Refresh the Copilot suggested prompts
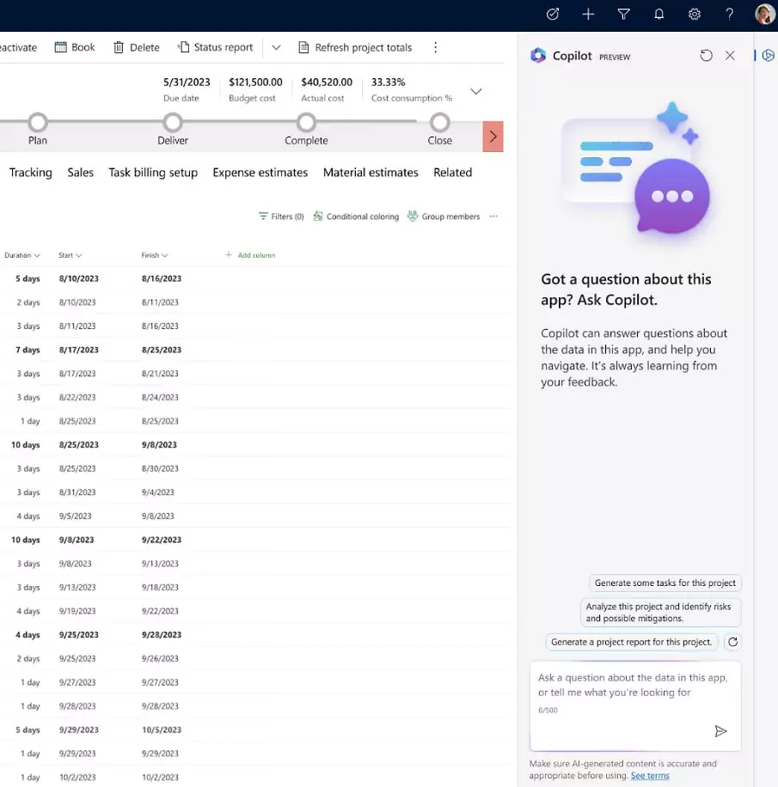This screenshot has height=787, width=778. pos(732,642)
